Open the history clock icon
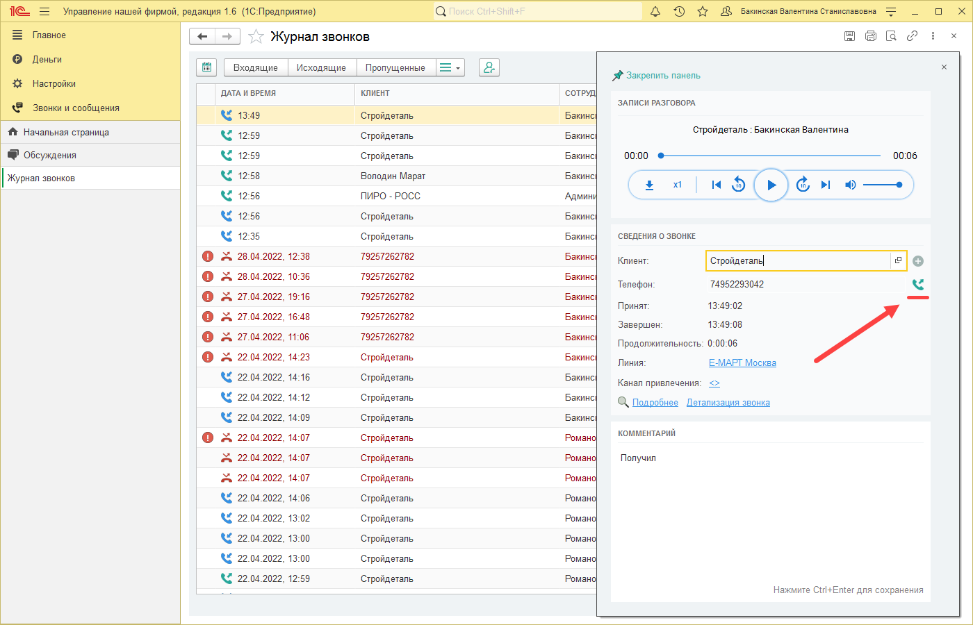Screen dimensions: 973x625 pyautogui.click(x=679, y=12)
